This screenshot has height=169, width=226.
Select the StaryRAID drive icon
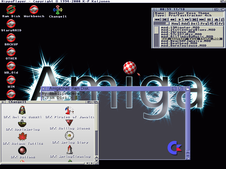tap(11, 24)
